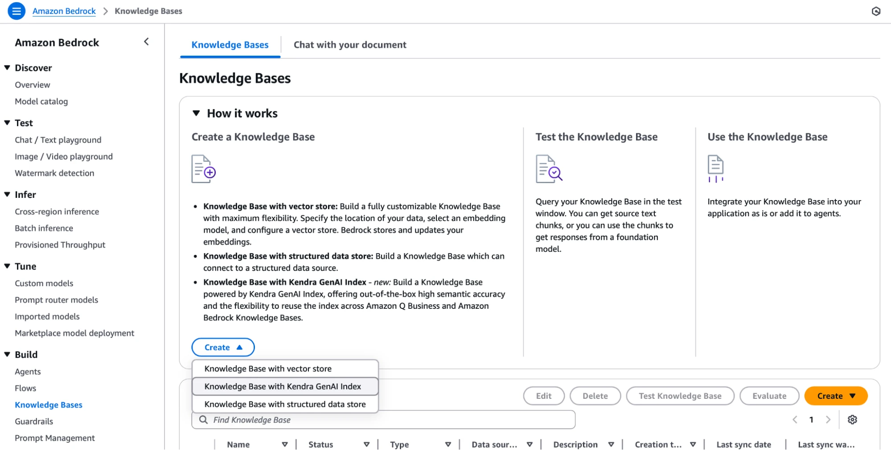Screen dimensions: 891x450
Task: Click the Test Knowledge Base button
Action: [x=680, y=396]
